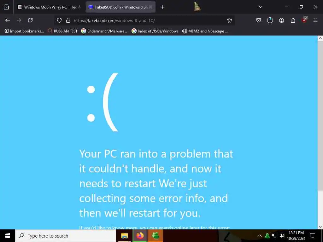Open File Explorer from the taskbar
Image resolution: width=323 pixels, height=242 pixels.
click(x=124, y=236)
